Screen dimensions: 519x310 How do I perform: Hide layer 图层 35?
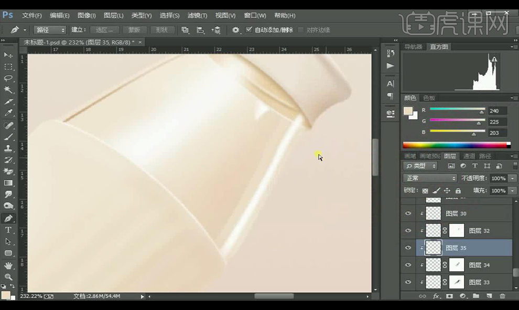pyautogui.click(x=408, y=248)
